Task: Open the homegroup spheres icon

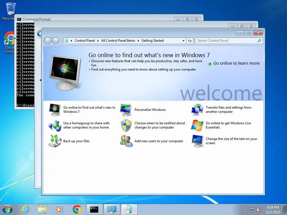Action: point(55,126)
